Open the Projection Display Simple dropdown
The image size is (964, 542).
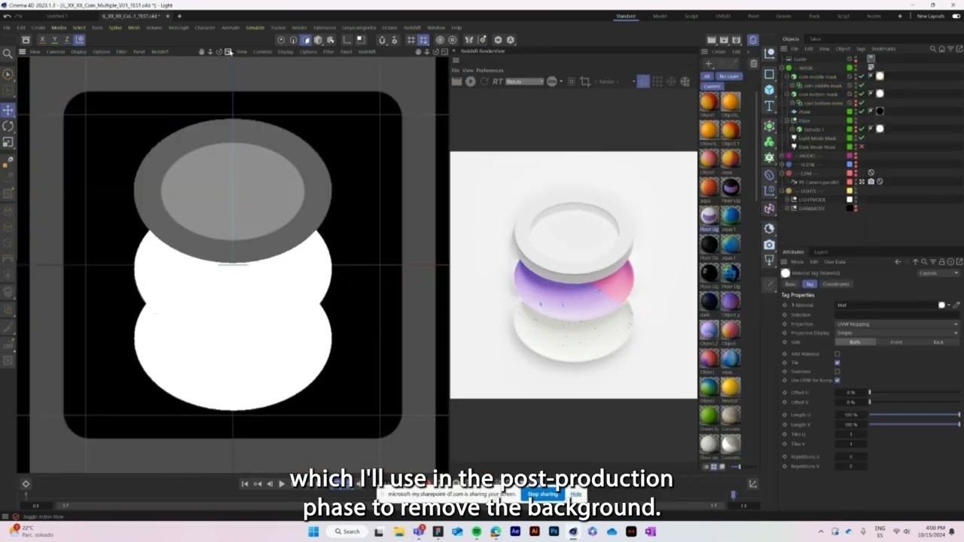click(x=898, y=333)
